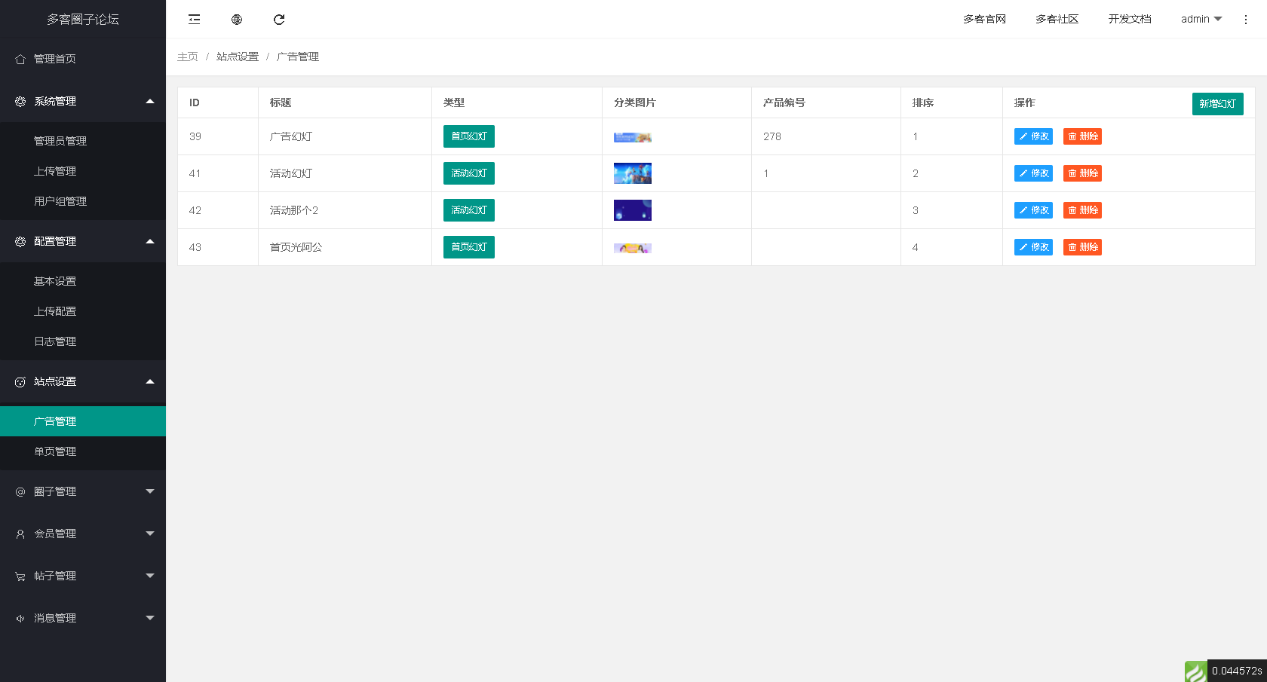Screen dimensions: 1267x682
Task: Select 广告管理 in the sidebar
Action: click(x=83, y=421)
